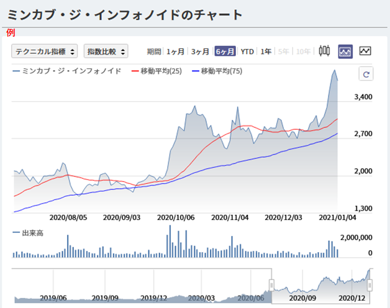Click the price peak on the chart

333,70
